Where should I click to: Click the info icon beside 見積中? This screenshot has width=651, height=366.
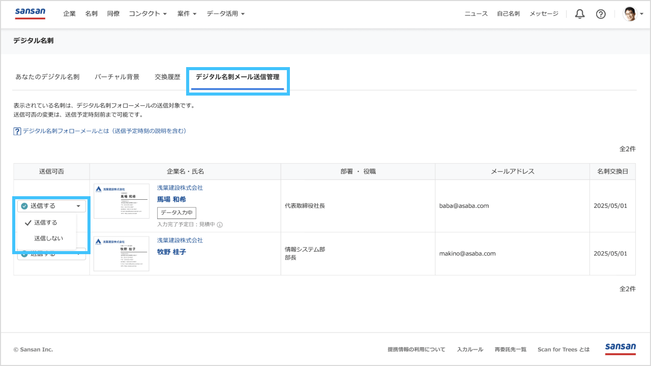220,225
